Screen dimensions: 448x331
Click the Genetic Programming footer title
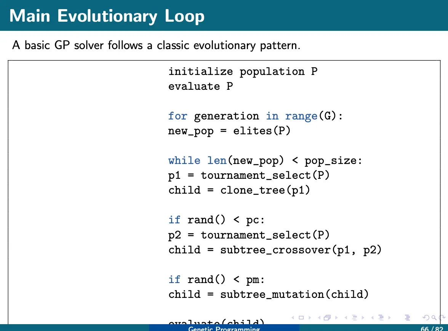click(x=224, y=328)
